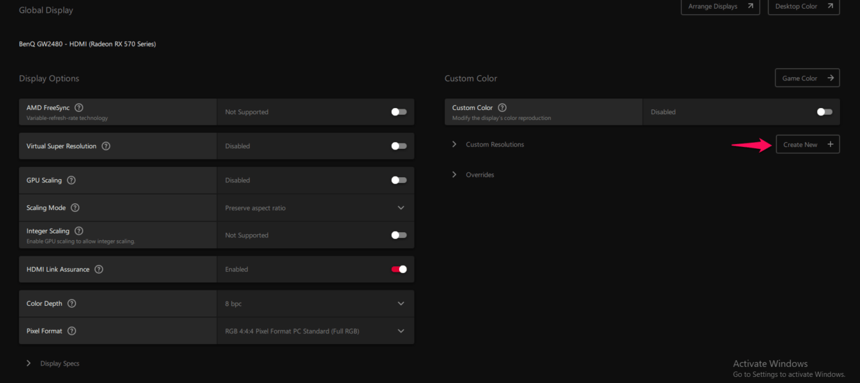The width and height of the screenshot is (860, 383).
Task: Toggle the Integer Scaling switch
Action: [399, 235]
